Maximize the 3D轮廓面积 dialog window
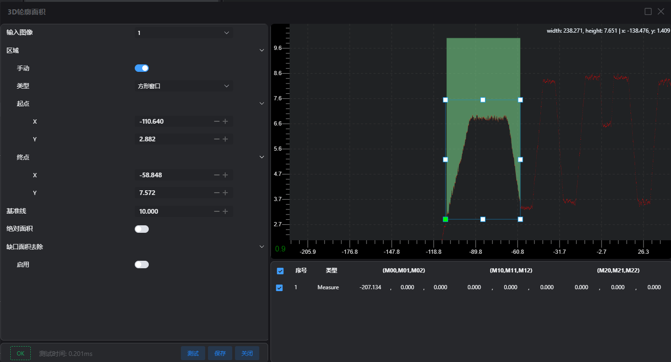 [x=648, y=12]
